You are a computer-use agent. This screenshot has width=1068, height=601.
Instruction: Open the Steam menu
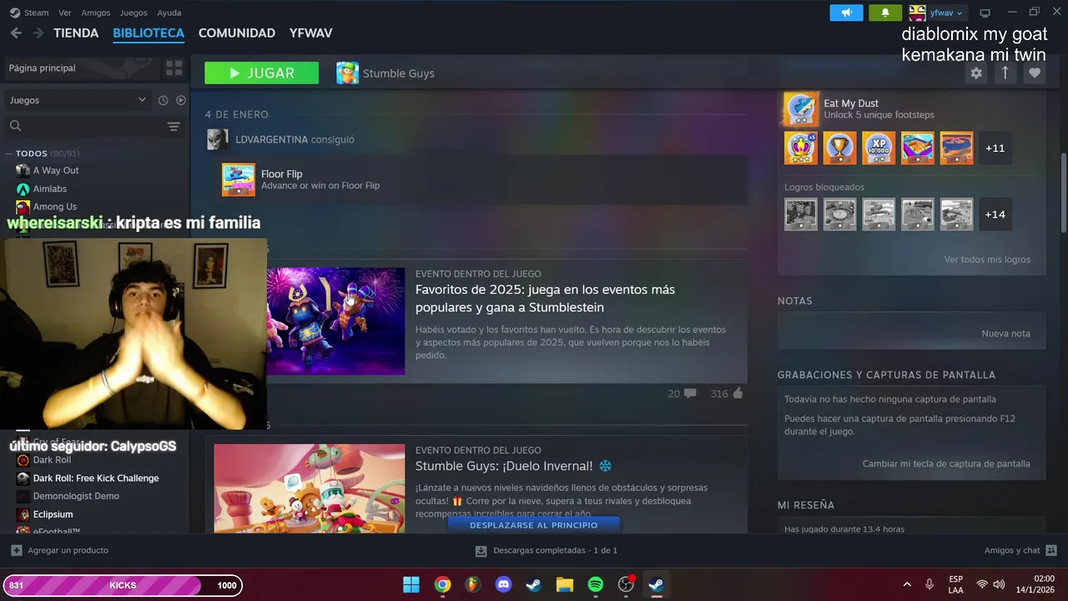pos(29,13)
